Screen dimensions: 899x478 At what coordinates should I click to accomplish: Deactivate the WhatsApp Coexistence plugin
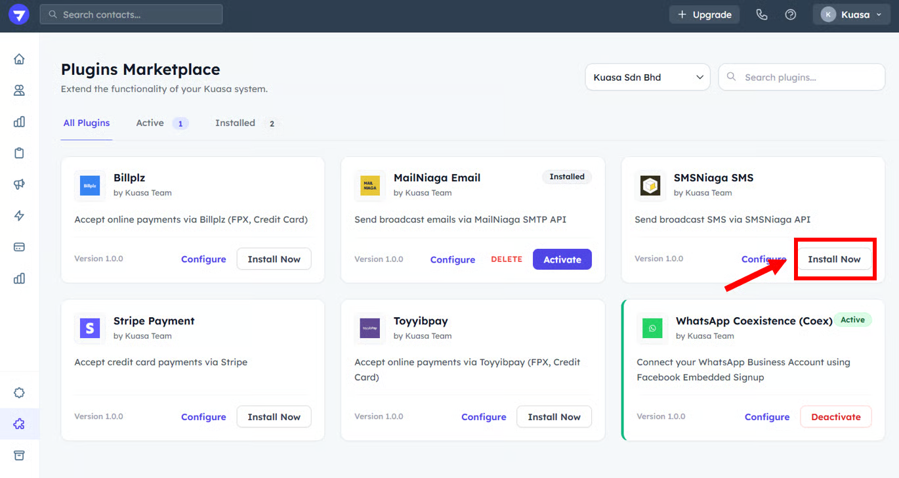835,417
